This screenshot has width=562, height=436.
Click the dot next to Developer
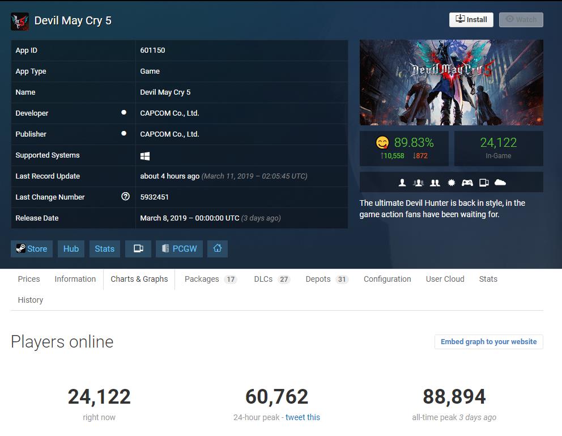coord(124,113)
